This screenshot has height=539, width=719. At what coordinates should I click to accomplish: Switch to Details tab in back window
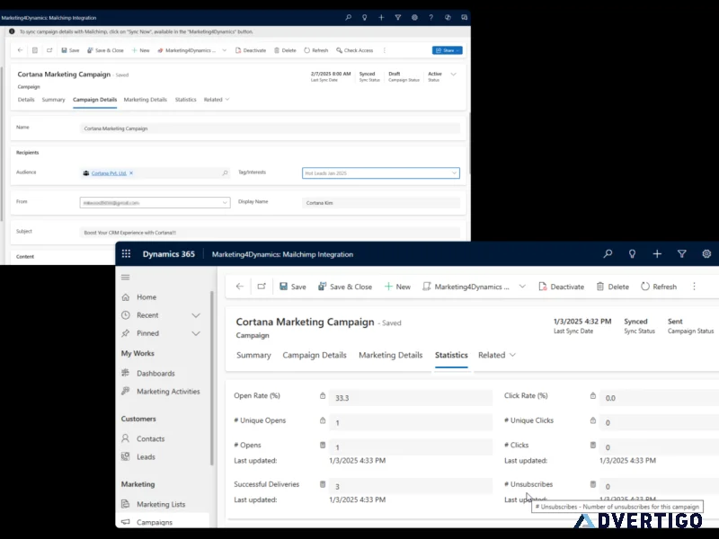(x=26, y=100)
